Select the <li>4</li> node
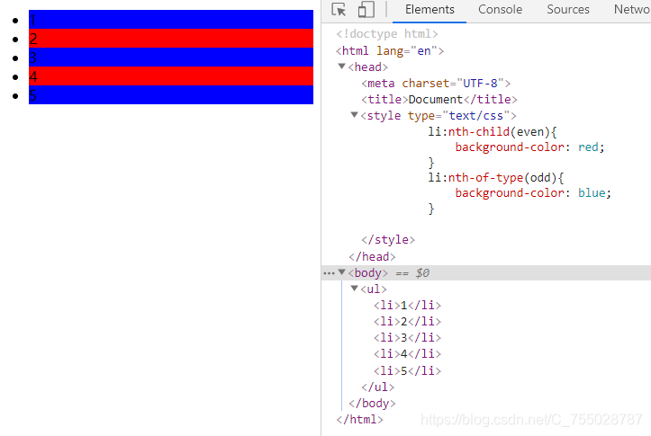 click(407, 354)
